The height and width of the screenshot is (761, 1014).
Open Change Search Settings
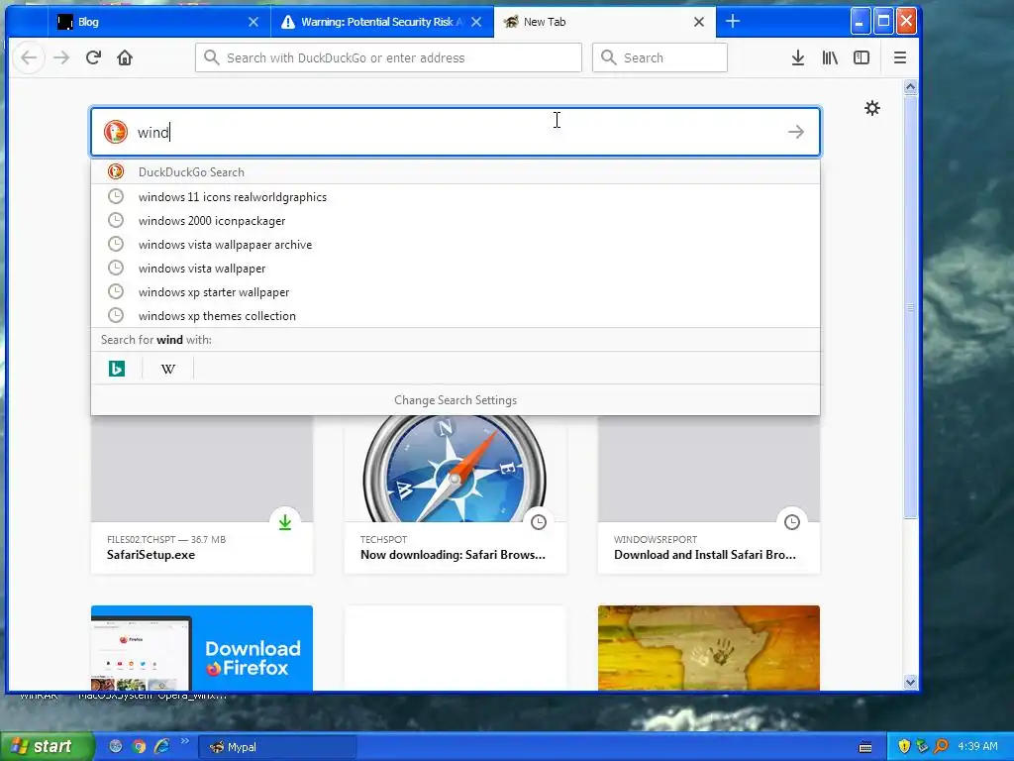[x=456, y=400]
